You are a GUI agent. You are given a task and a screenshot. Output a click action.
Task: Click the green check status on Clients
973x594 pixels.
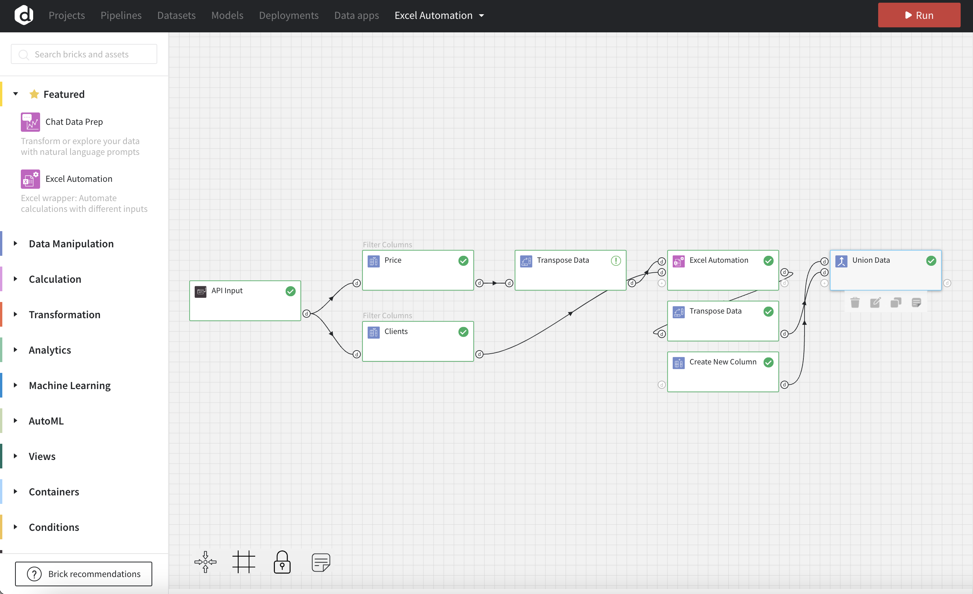tap(463, 332)
